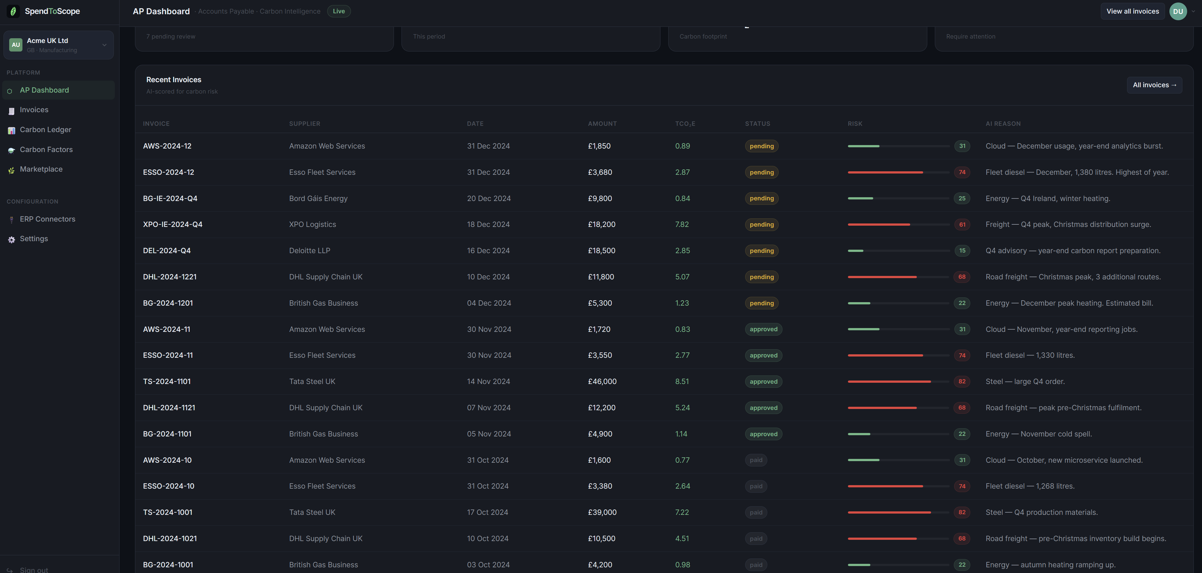Click the £18,500 amount cell

pos(601,251)
